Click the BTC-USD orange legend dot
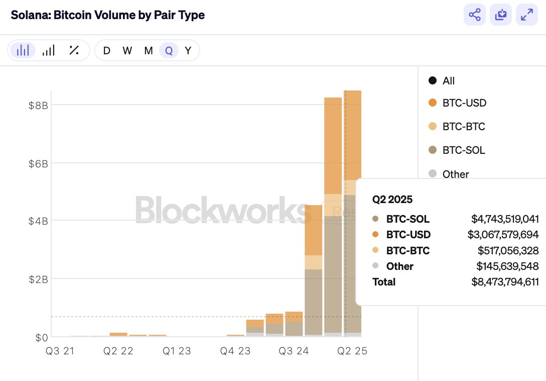This screenshot has width=546, height=381. (433, 103)
